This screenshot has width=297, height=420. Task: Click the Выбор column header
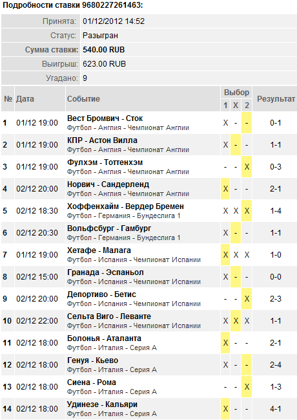coord(236,93)
